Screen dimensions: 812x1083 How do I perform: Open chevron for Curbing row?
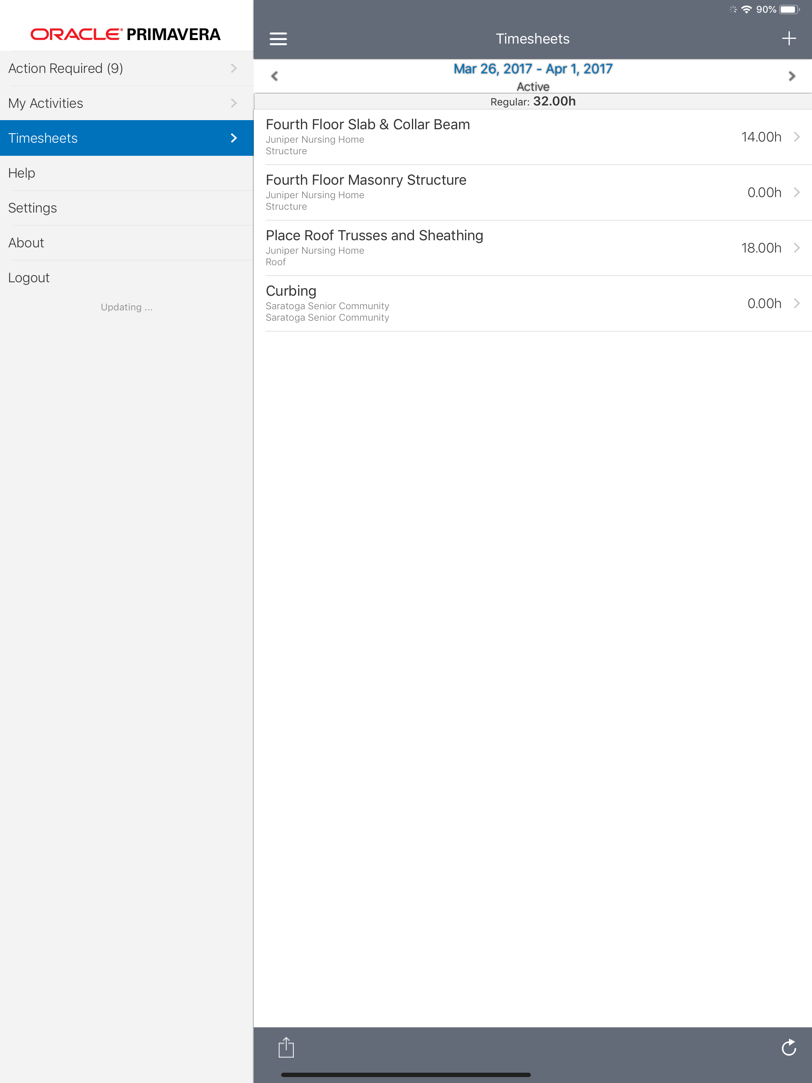[x=796, y=303]
